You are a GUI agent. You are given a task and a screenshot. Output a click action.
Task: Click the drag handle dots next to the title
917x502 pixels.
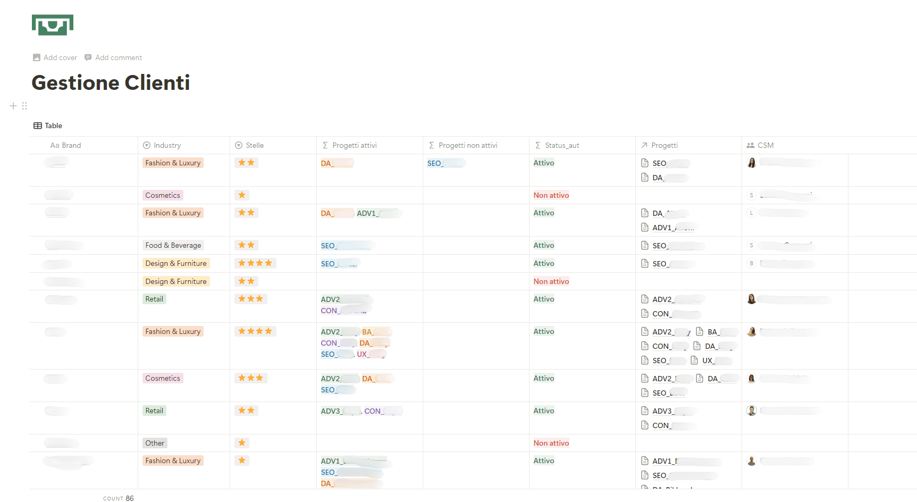point(24,106)
